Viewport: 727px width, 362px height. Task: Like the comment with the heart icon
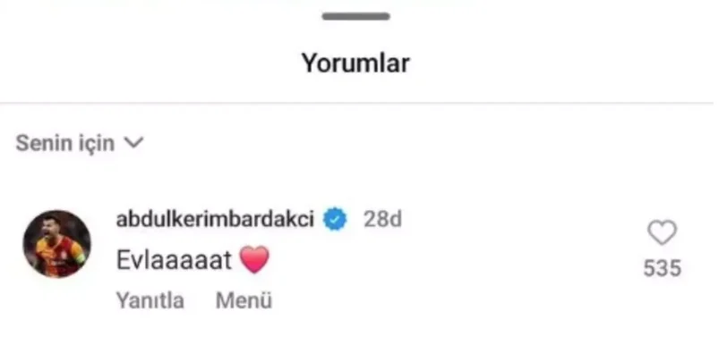(662, 232)
